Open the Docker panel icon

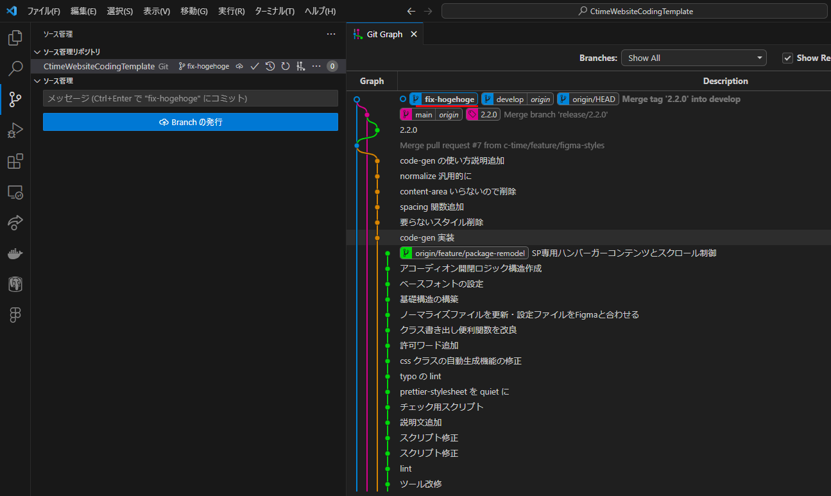(15, 254)
